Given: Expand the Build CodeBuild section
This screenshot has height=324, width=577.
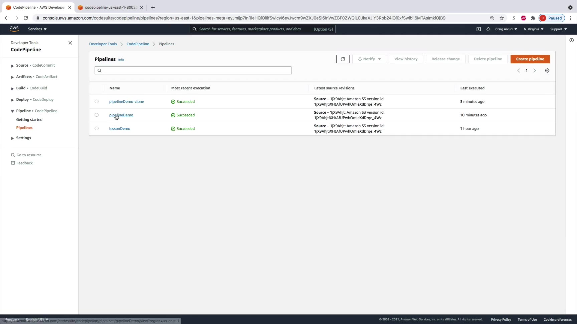Looking at the screenshot, I should point(12,88).
